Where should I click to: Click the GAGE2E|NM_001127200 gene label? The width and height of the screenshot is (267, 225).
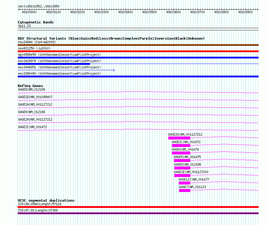tap(191, 172)
